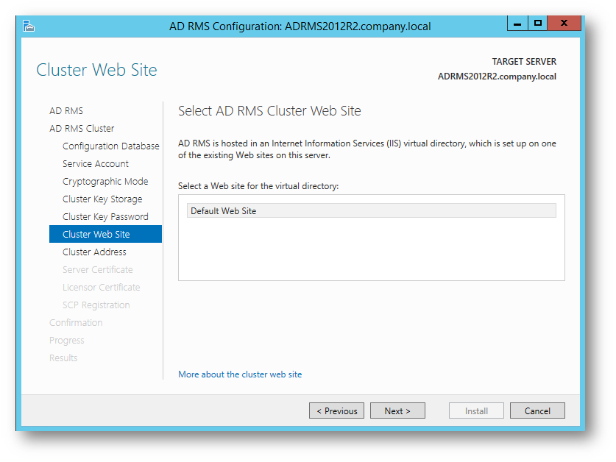
Task: Click the disabled Licensor Certificate step
Action: pyautogui.click(x=101, y=287)
